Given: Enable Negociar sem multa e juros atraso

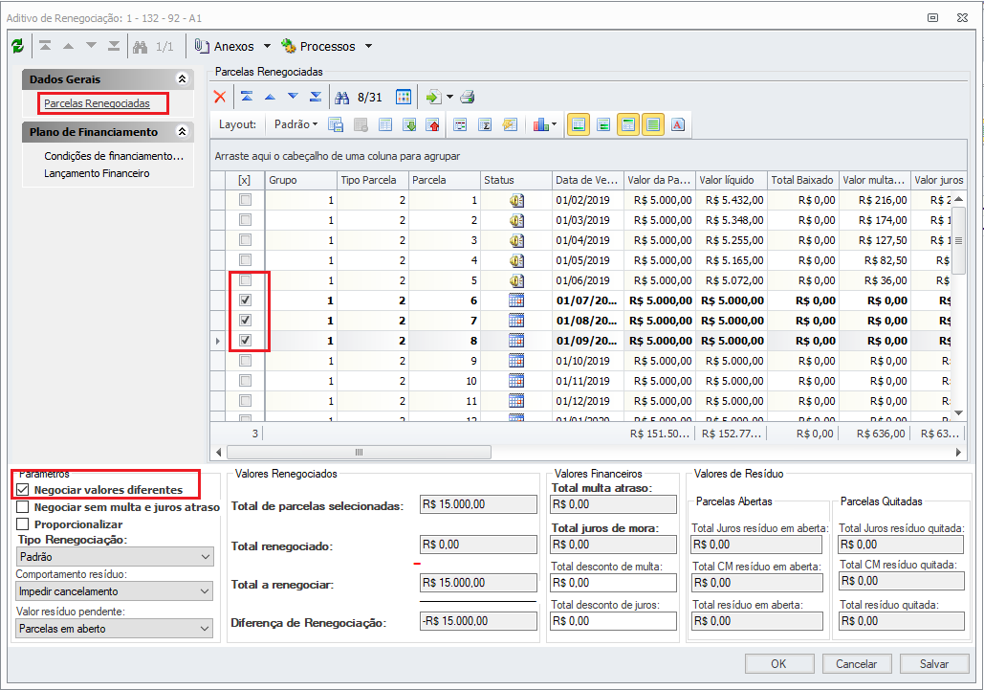Looking at the screenshot, I should tap(23, 506).
